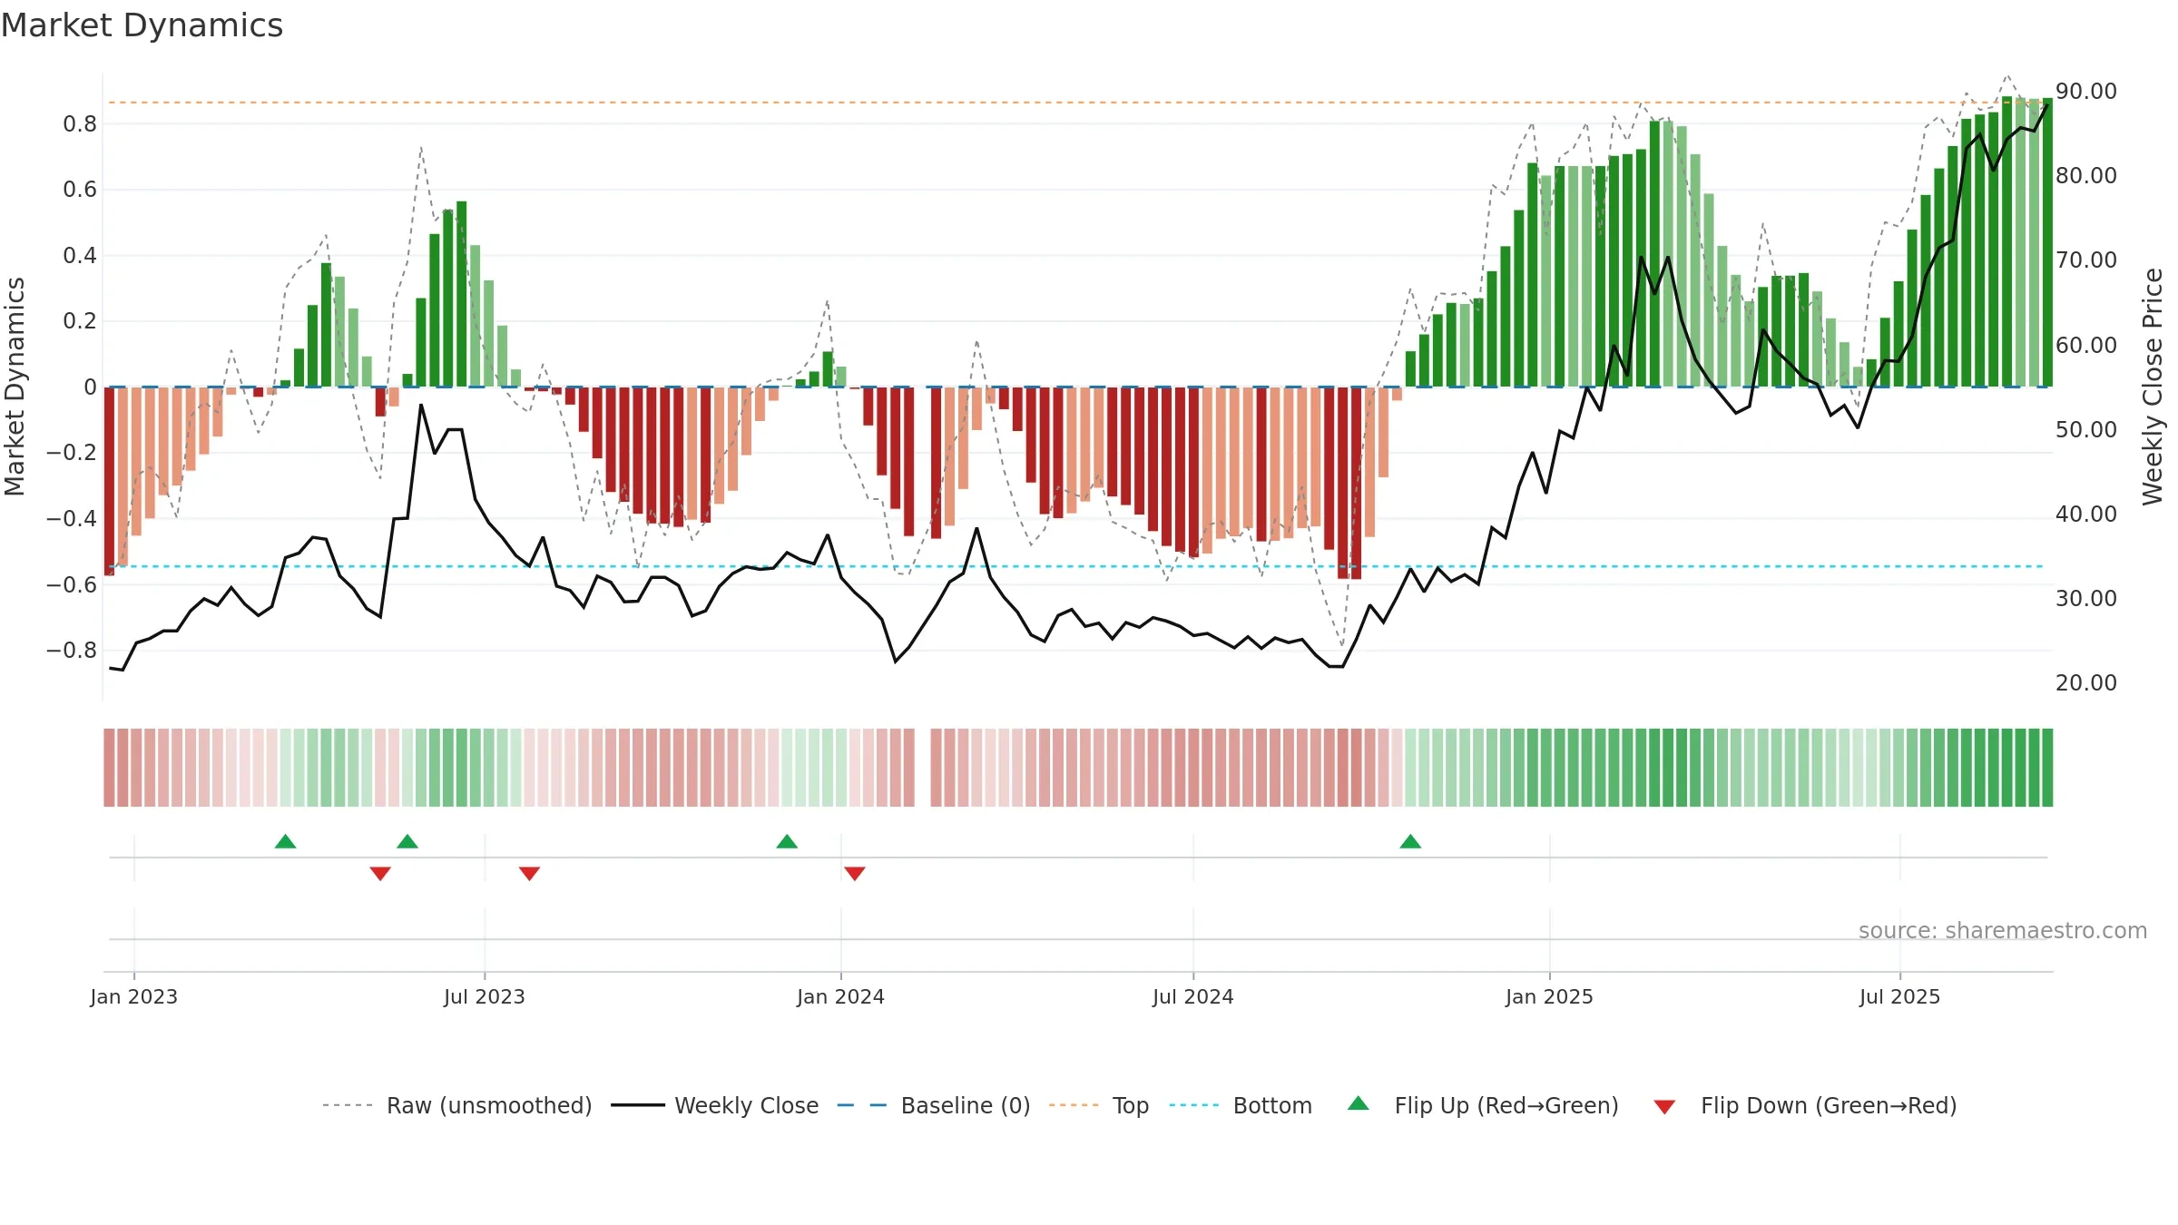Image resolution: width=2178 pixels, height=1225 pixels.
Task: Click the Market Dynamics chart title
Action: coord(142,25)
